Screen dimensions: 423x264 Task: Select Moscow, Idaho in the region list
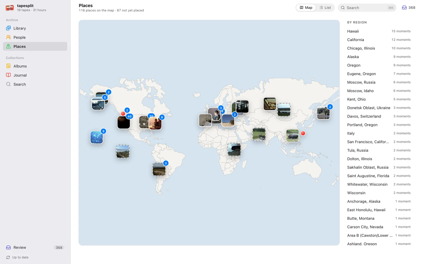[379, 91]
